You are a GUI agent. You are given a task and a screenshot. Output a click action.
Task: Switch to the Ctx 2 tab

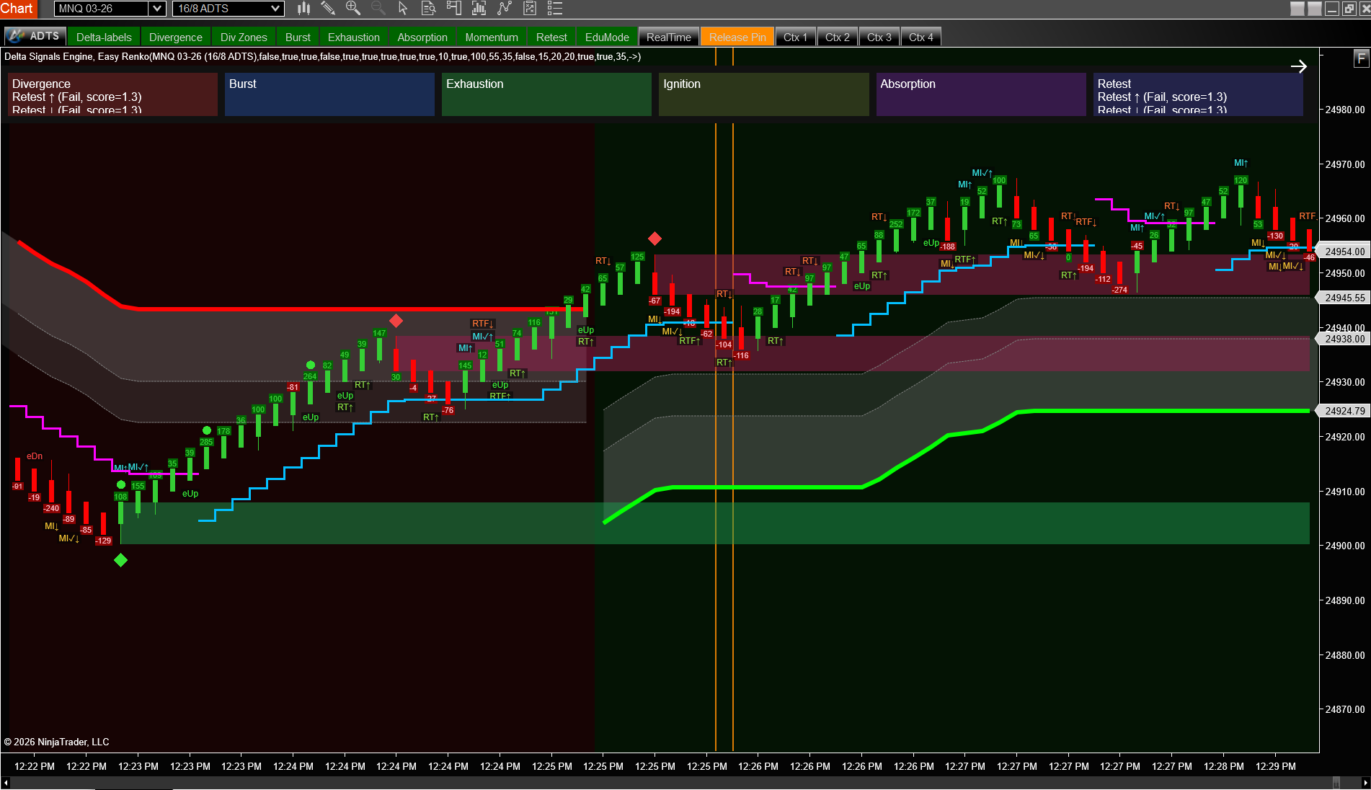point(837,36)
